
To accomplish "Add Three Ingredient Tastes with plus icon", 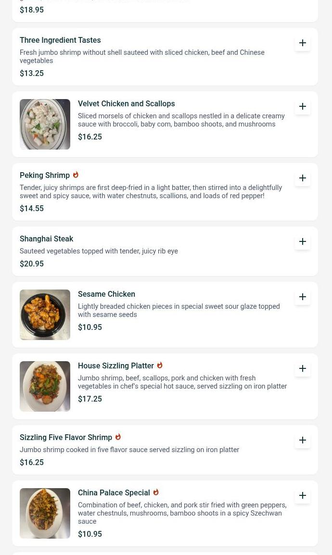I will click(x=302, y=43).
